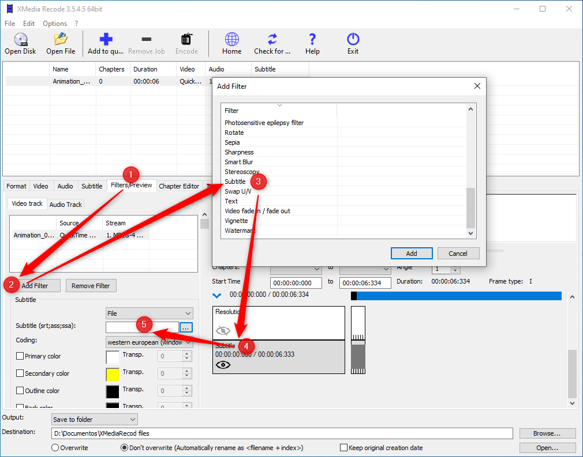Screen dimensions: 583x457
Task: Switch to the Format tab
Action: click(x=16, y=186)
